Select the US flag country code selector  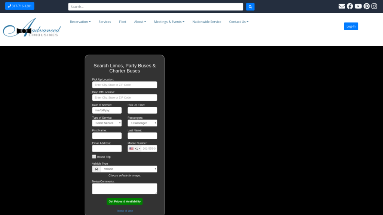tap(134, 149)
